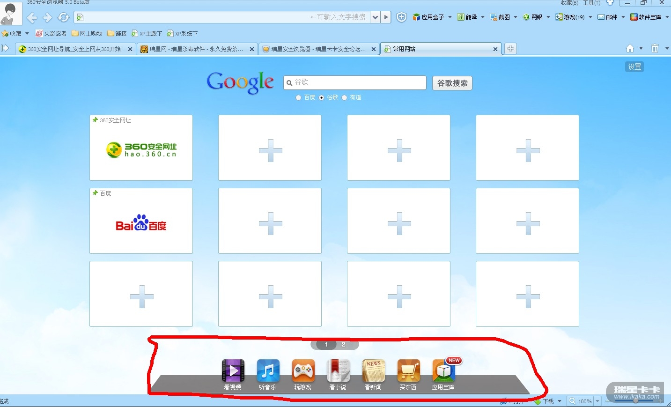Launch 应用宝库 from the dock
Screen dimensions: 671x407
coord(444,375)
